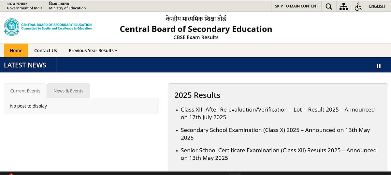Screen dimensions: 391x175
Task: Click the Central Board of Secondary Education heading
Action: click(196, 29)
